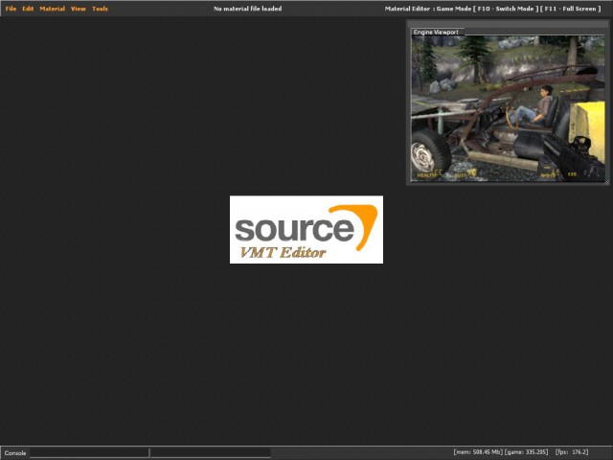
Task: Open the View menu
Action: click(79, 9)
